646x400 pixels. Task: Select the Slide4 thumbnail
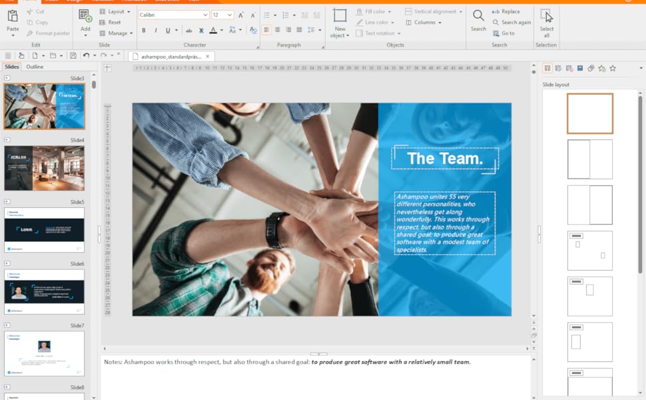(45, 169)
